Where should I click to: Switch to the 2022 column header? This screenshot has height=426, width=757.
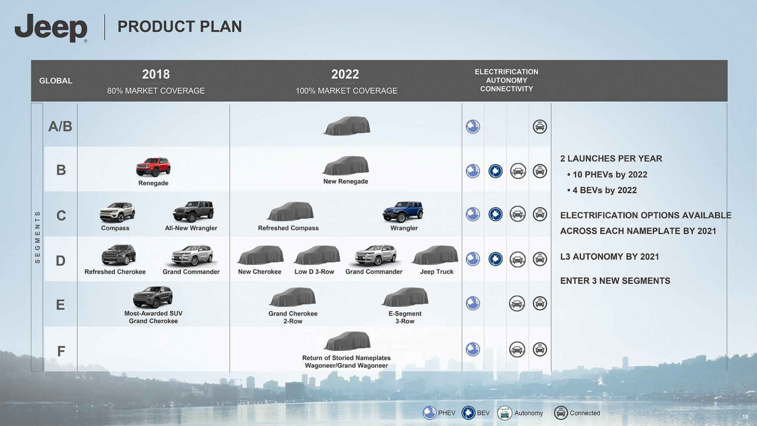(345, 74)
